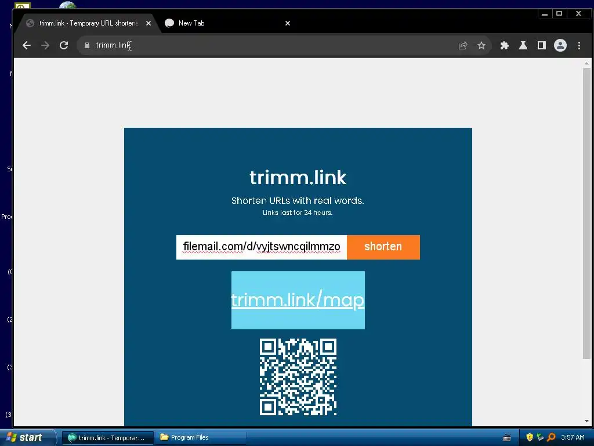Reload the trimm.link page

[64, 45]
